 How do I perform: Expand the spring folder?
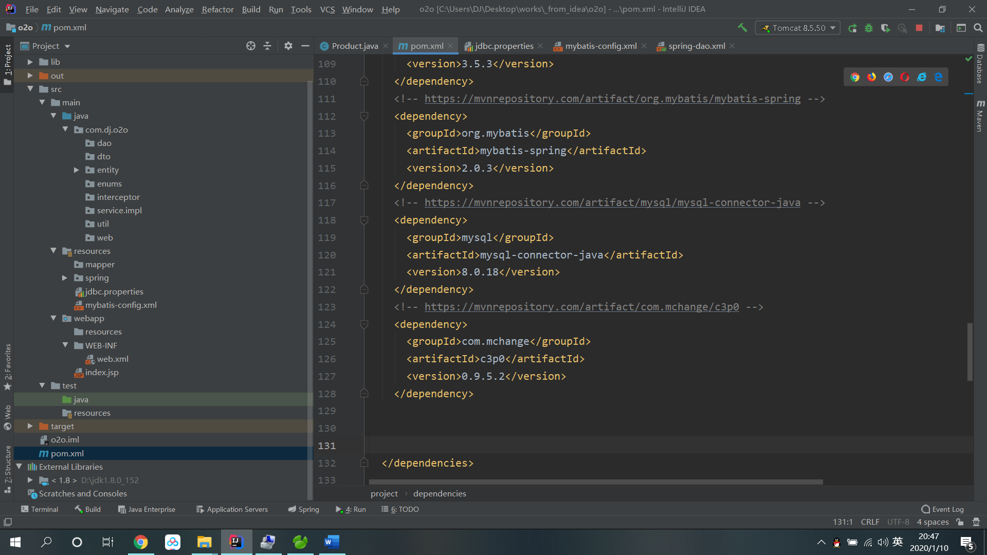tap(65, 277)
